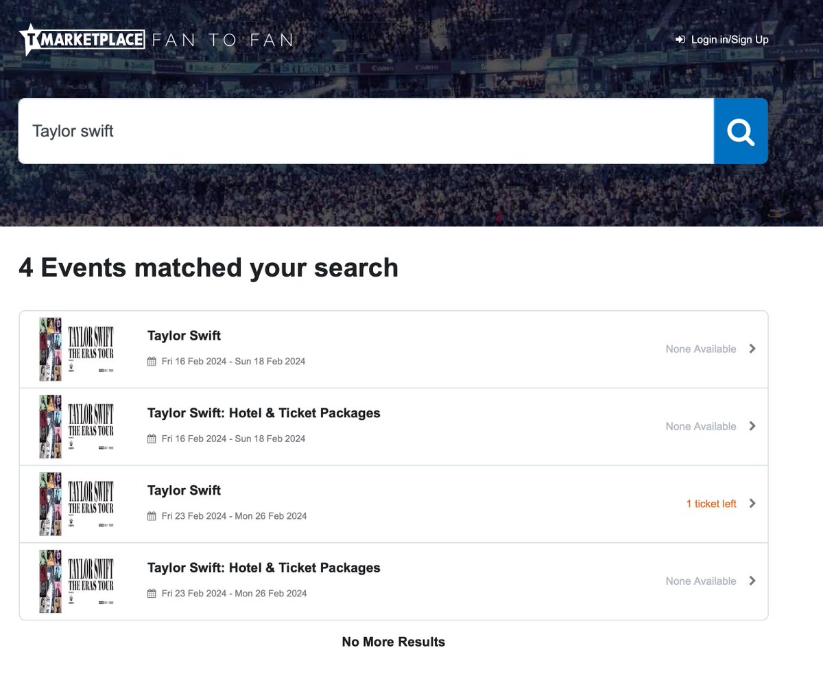Open Taylor Swift 23 Feb event title
This screenshot has width=823, height=698.
[x=184, y=491]
